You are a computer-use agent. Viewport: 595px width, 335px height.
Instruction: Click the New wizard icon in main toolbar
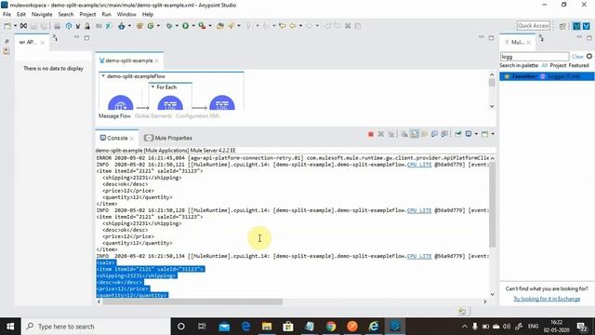coord(7,26)
